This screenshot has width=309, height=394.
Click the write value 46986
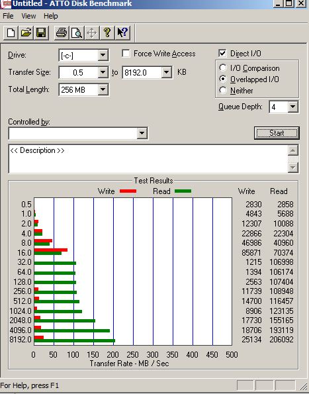(x=251, y=243)
